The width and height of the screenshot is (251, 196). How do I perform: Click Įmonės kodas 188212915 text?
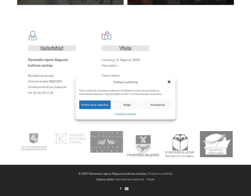(x=45, y=81)
